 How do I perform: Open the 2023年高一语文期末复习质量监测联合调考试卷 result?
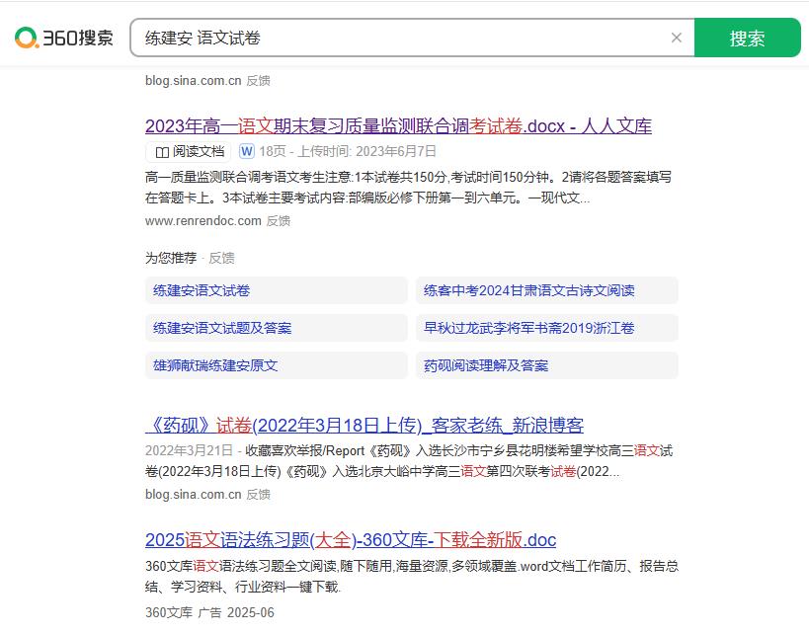coord(398,125)
